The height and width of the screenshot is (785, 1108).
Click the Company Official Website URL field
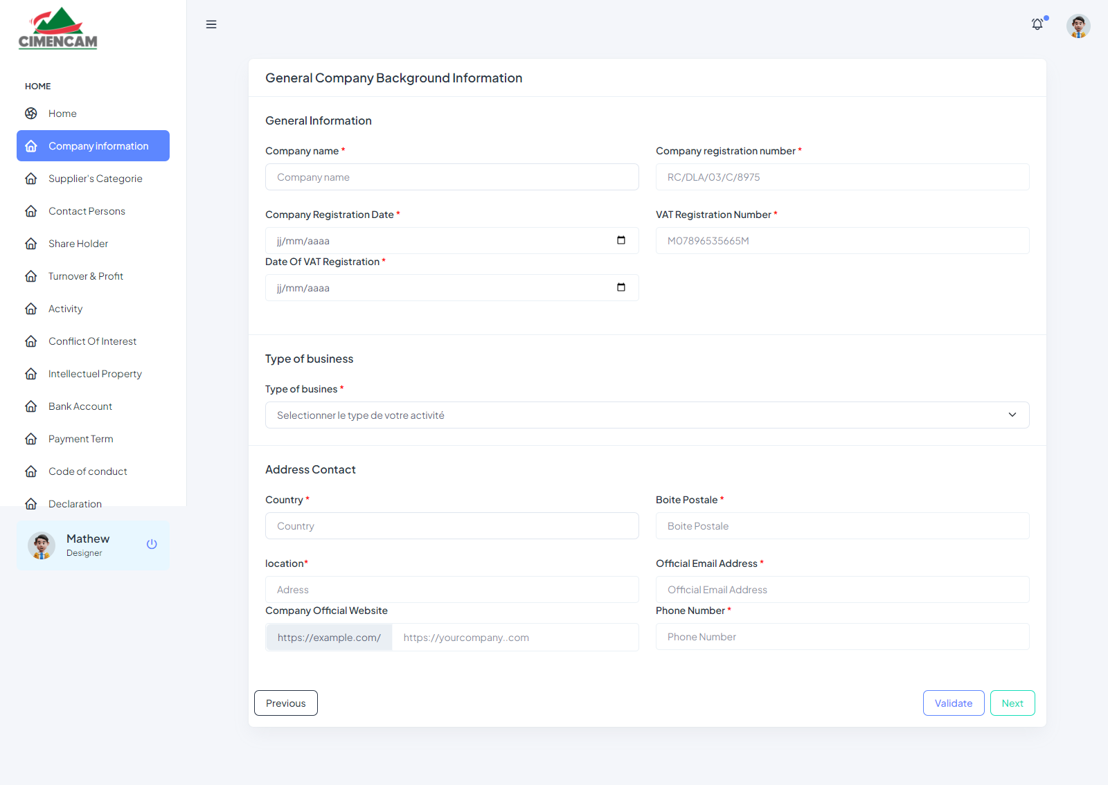tap(515, 638)
